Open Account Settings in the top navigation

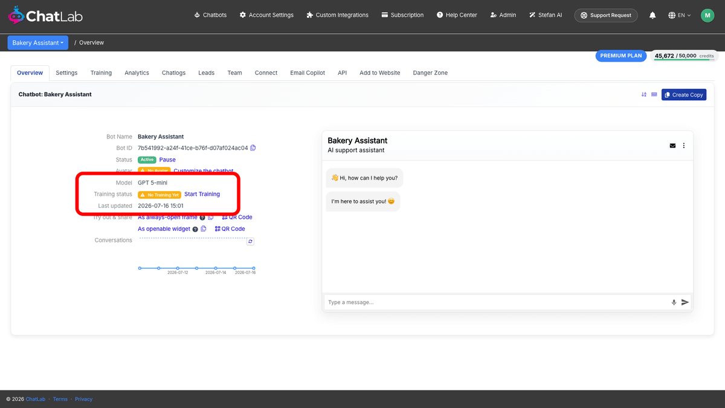click(266, 15)
